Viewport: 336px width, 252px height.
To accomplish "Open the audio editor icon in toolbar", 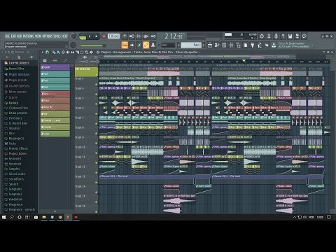I will point(269,36).
